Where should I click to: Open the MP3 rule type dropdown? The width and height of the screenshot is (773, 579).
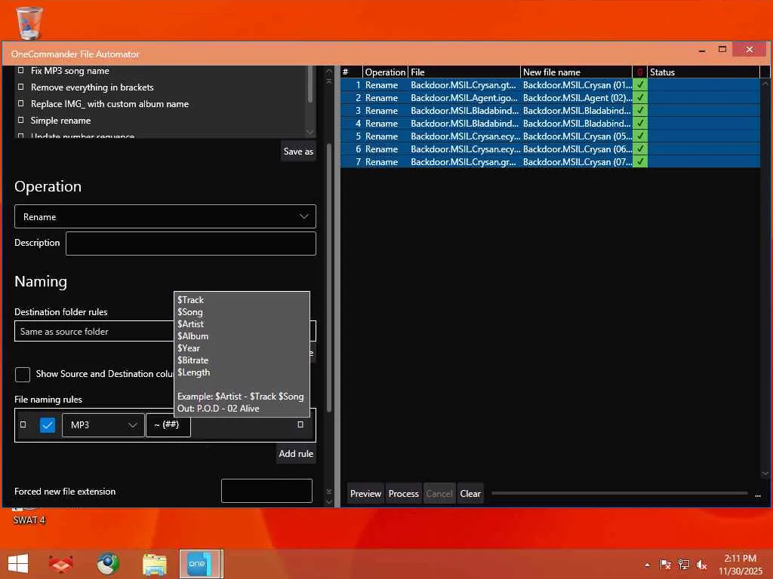click(x=103, y=425)
